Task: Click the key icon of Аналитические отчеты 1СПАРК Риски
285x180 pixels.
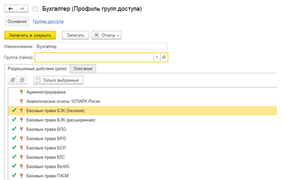Action: [21, 101]
